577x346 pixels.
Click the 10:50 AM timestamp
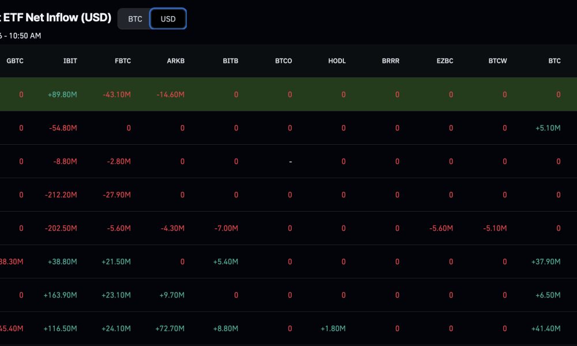click(x=25, y=36)
